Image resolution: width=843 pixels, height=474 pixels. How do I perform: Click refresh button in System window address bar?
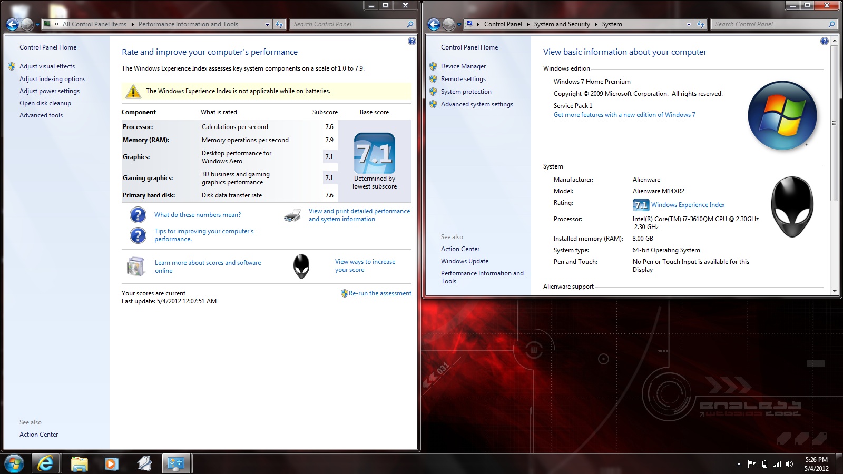[701, 24]
